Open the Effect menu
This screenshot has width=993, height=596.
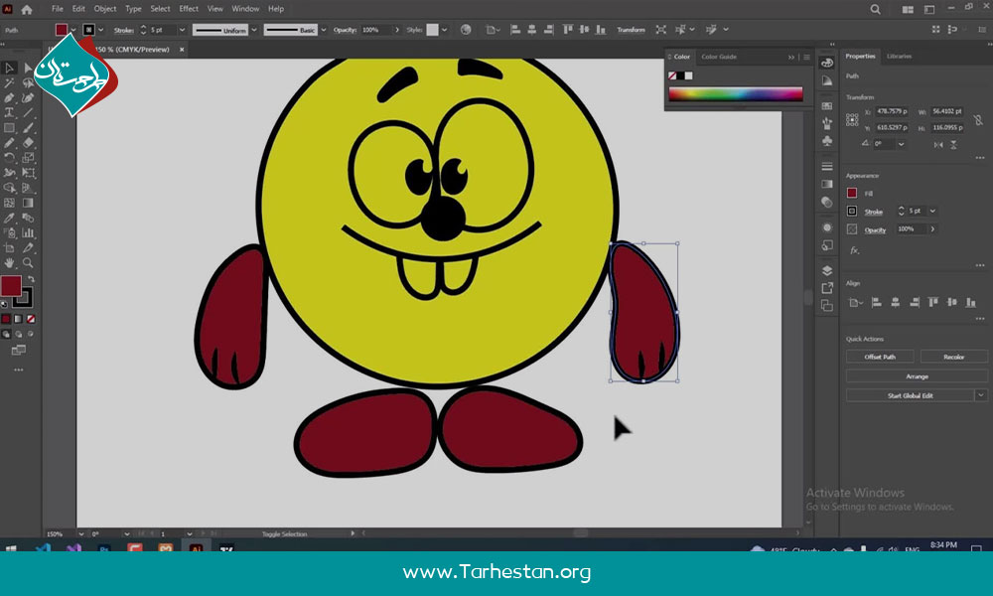189,9
